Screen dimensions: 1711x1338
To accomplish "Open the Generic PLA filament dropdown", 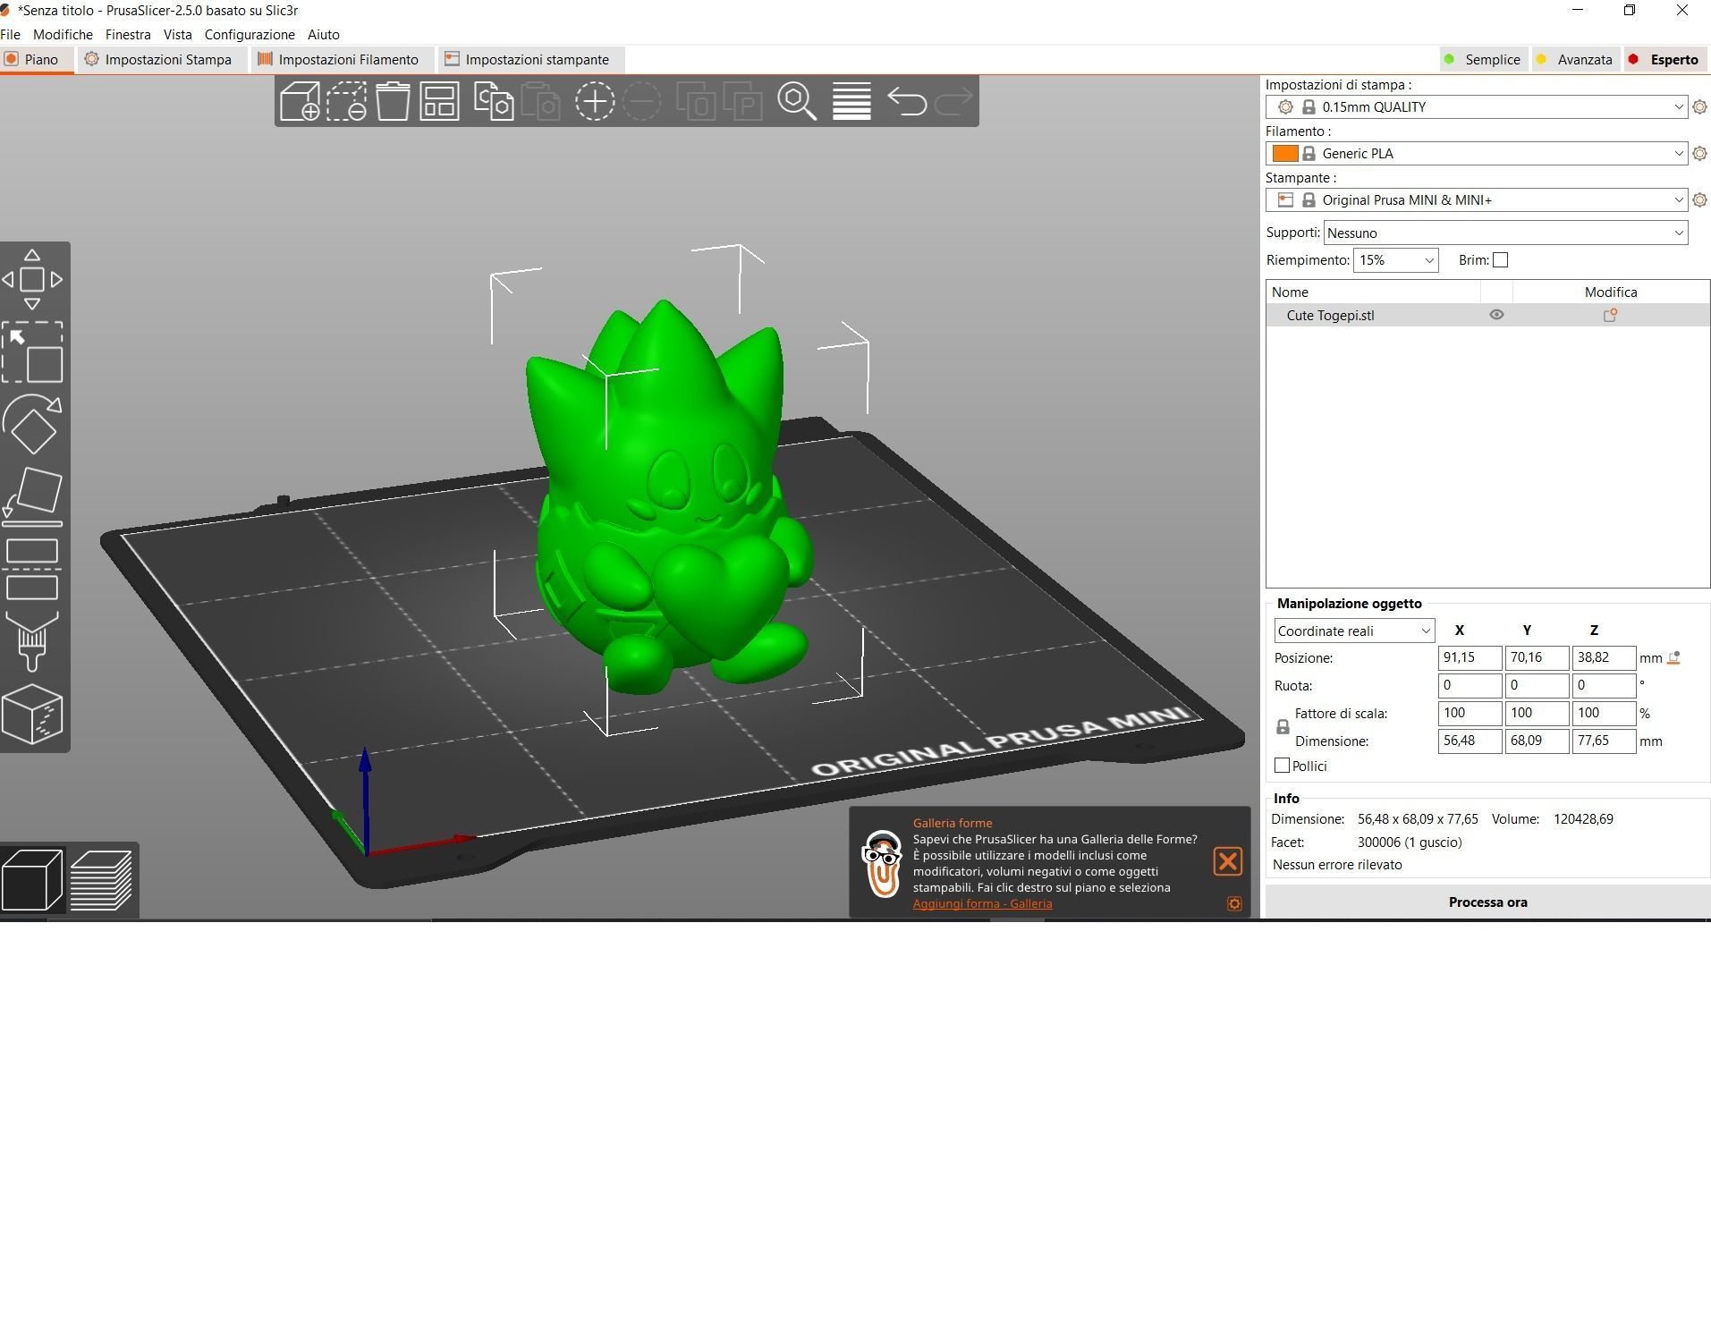I will (1477, 154).
